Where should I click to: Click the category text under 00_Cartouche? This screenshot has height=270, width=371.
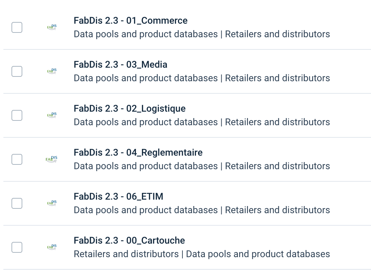pos(202,254)
